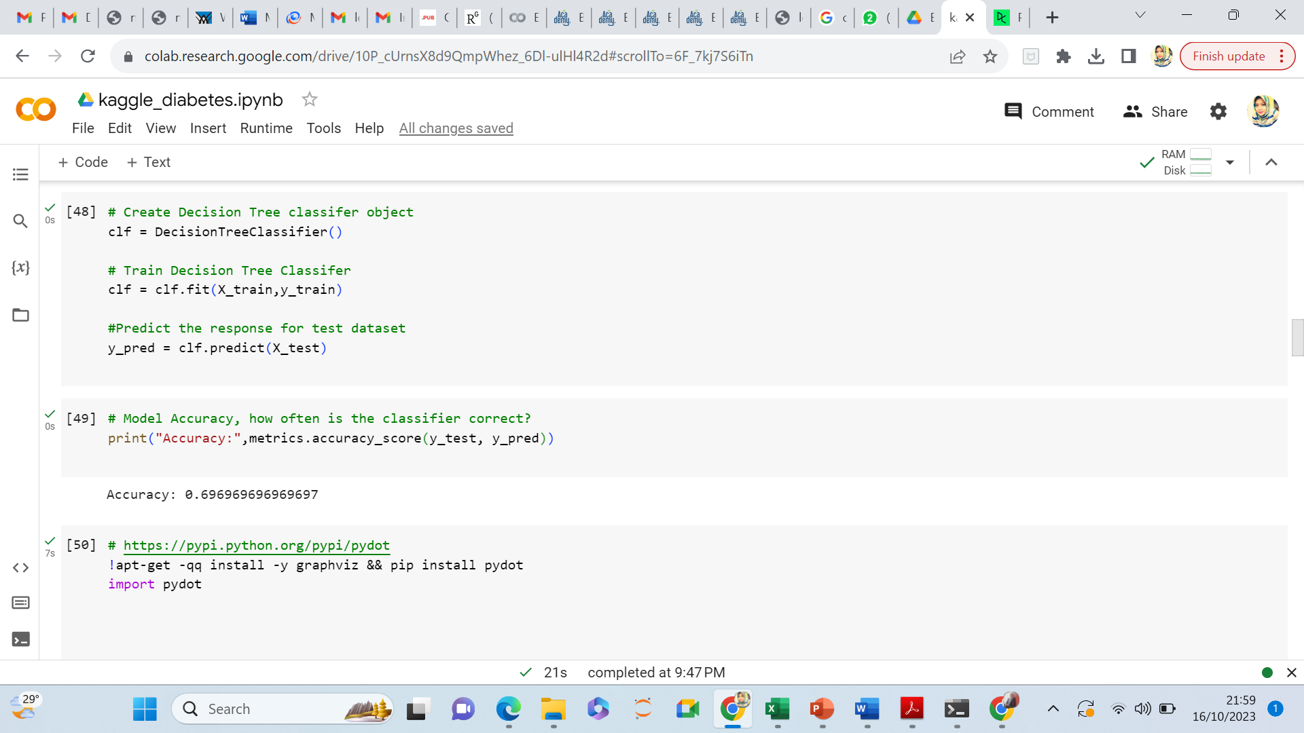Open the Windows Start menu
Image resolution: width=1304 pixels, height=733 pixels.
pyautogui.click(x=145, y=709)
